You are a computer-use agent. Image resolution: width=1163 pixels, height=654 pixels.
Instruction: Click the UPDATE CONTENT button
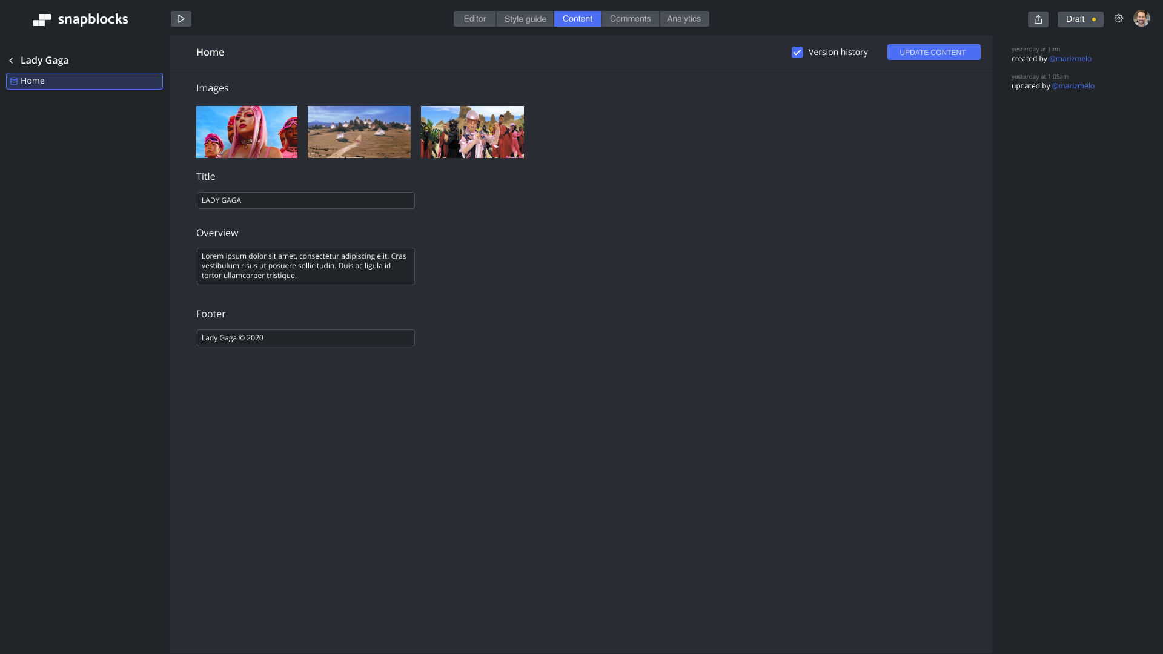933,52
